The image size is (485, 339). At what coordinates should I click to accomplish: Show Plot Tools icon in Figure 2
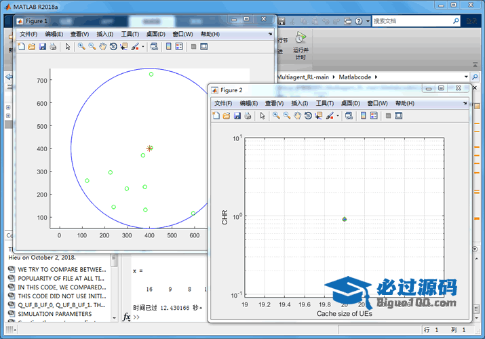(399, 116)
